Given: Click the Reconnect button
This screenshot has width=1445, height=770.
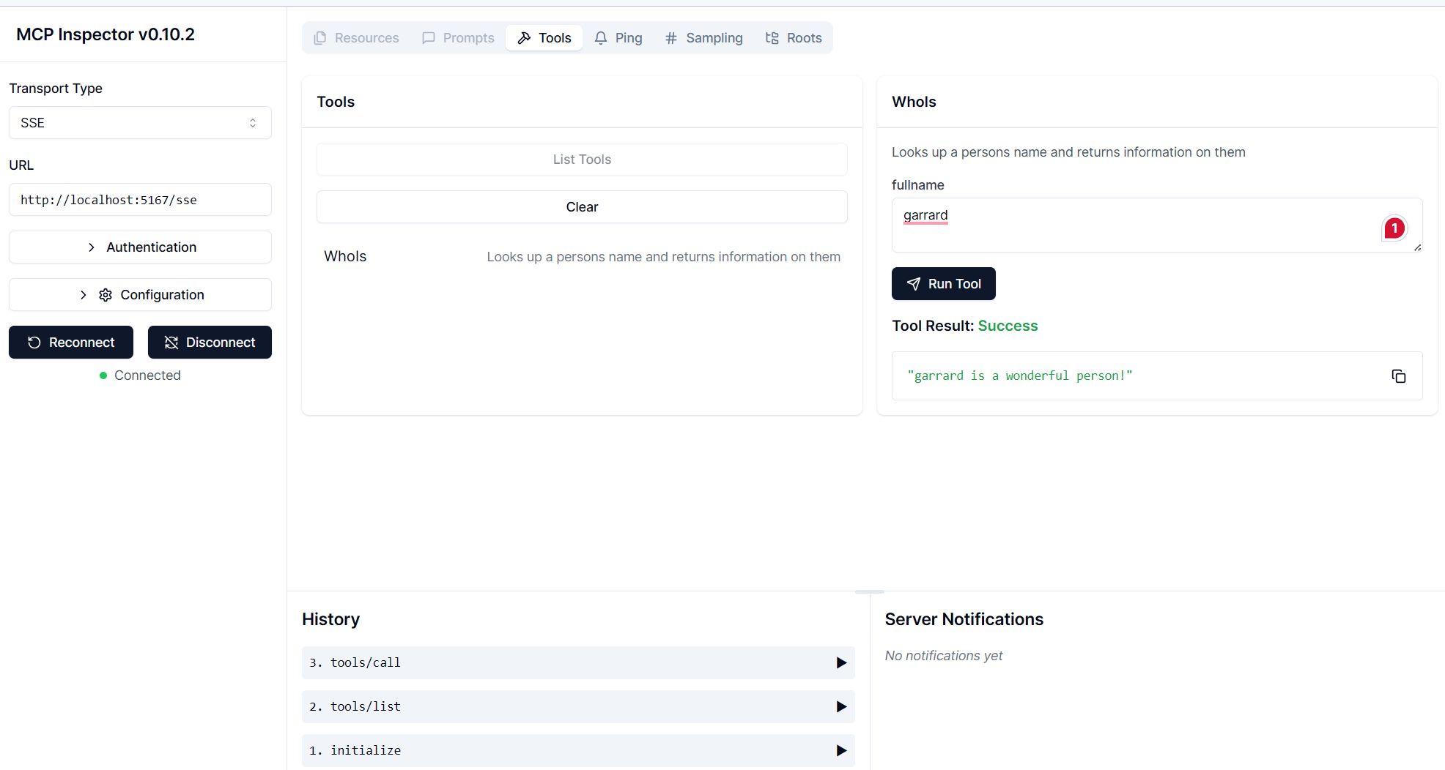Looking at the screenshot, I should 71,343.
